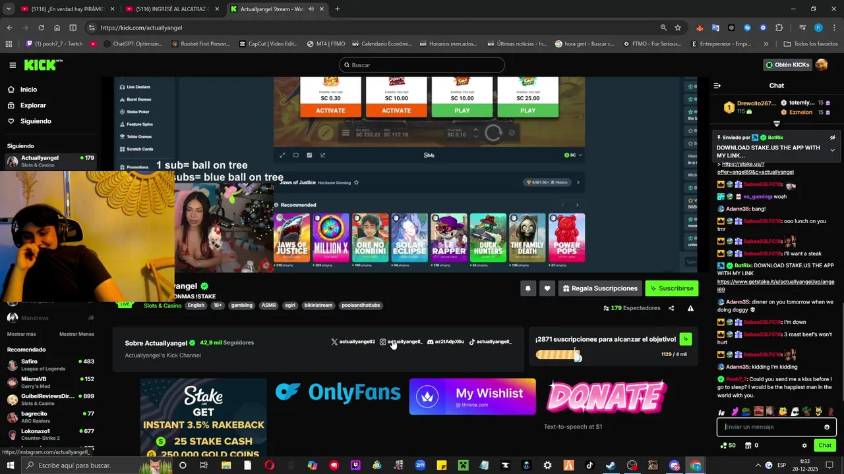
Task: Expand the gift leaderboard below Drewcito267
Action: point(776,124)
